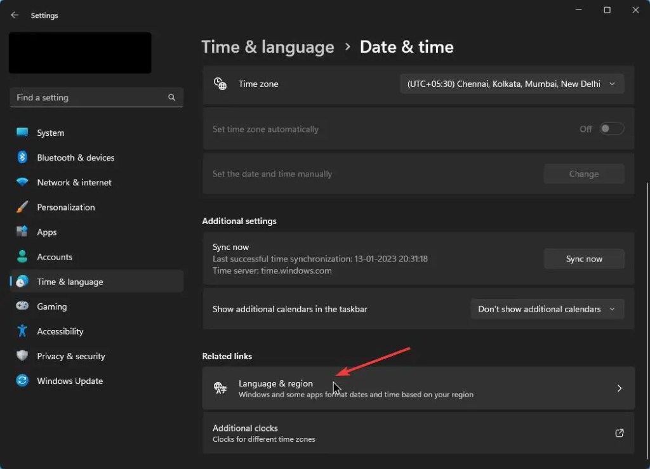Click the Bluetooth icon in sidebar
The image size is (650, 469).
(22, 157)
